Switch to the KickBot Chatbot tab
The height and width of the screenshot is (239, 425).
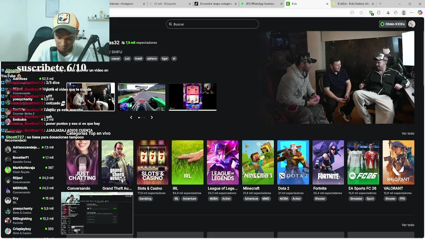tap(353, 4)
